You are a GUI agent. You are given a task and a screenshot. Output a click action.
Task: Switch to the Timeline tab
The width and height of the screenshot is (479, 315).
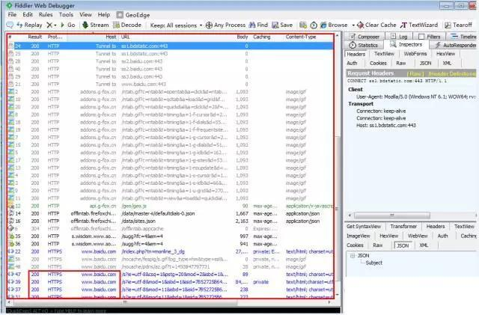coord(463,37)
